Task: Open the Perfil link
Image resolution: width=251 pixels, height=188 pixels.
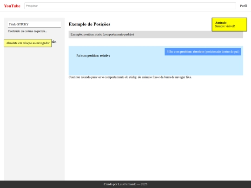Action: point(243,6)
